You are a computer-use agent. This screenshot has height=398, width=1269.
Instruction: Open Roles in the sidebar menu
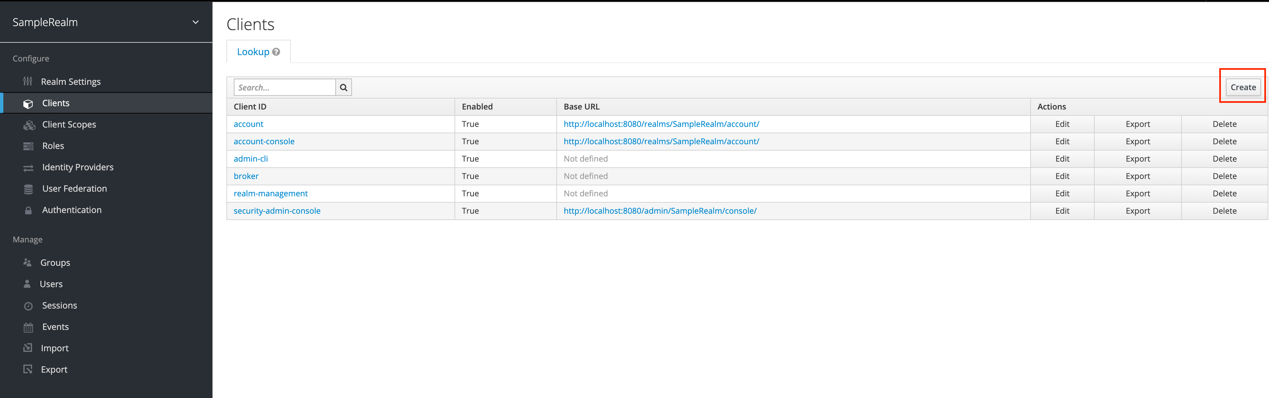click(53, 146)
